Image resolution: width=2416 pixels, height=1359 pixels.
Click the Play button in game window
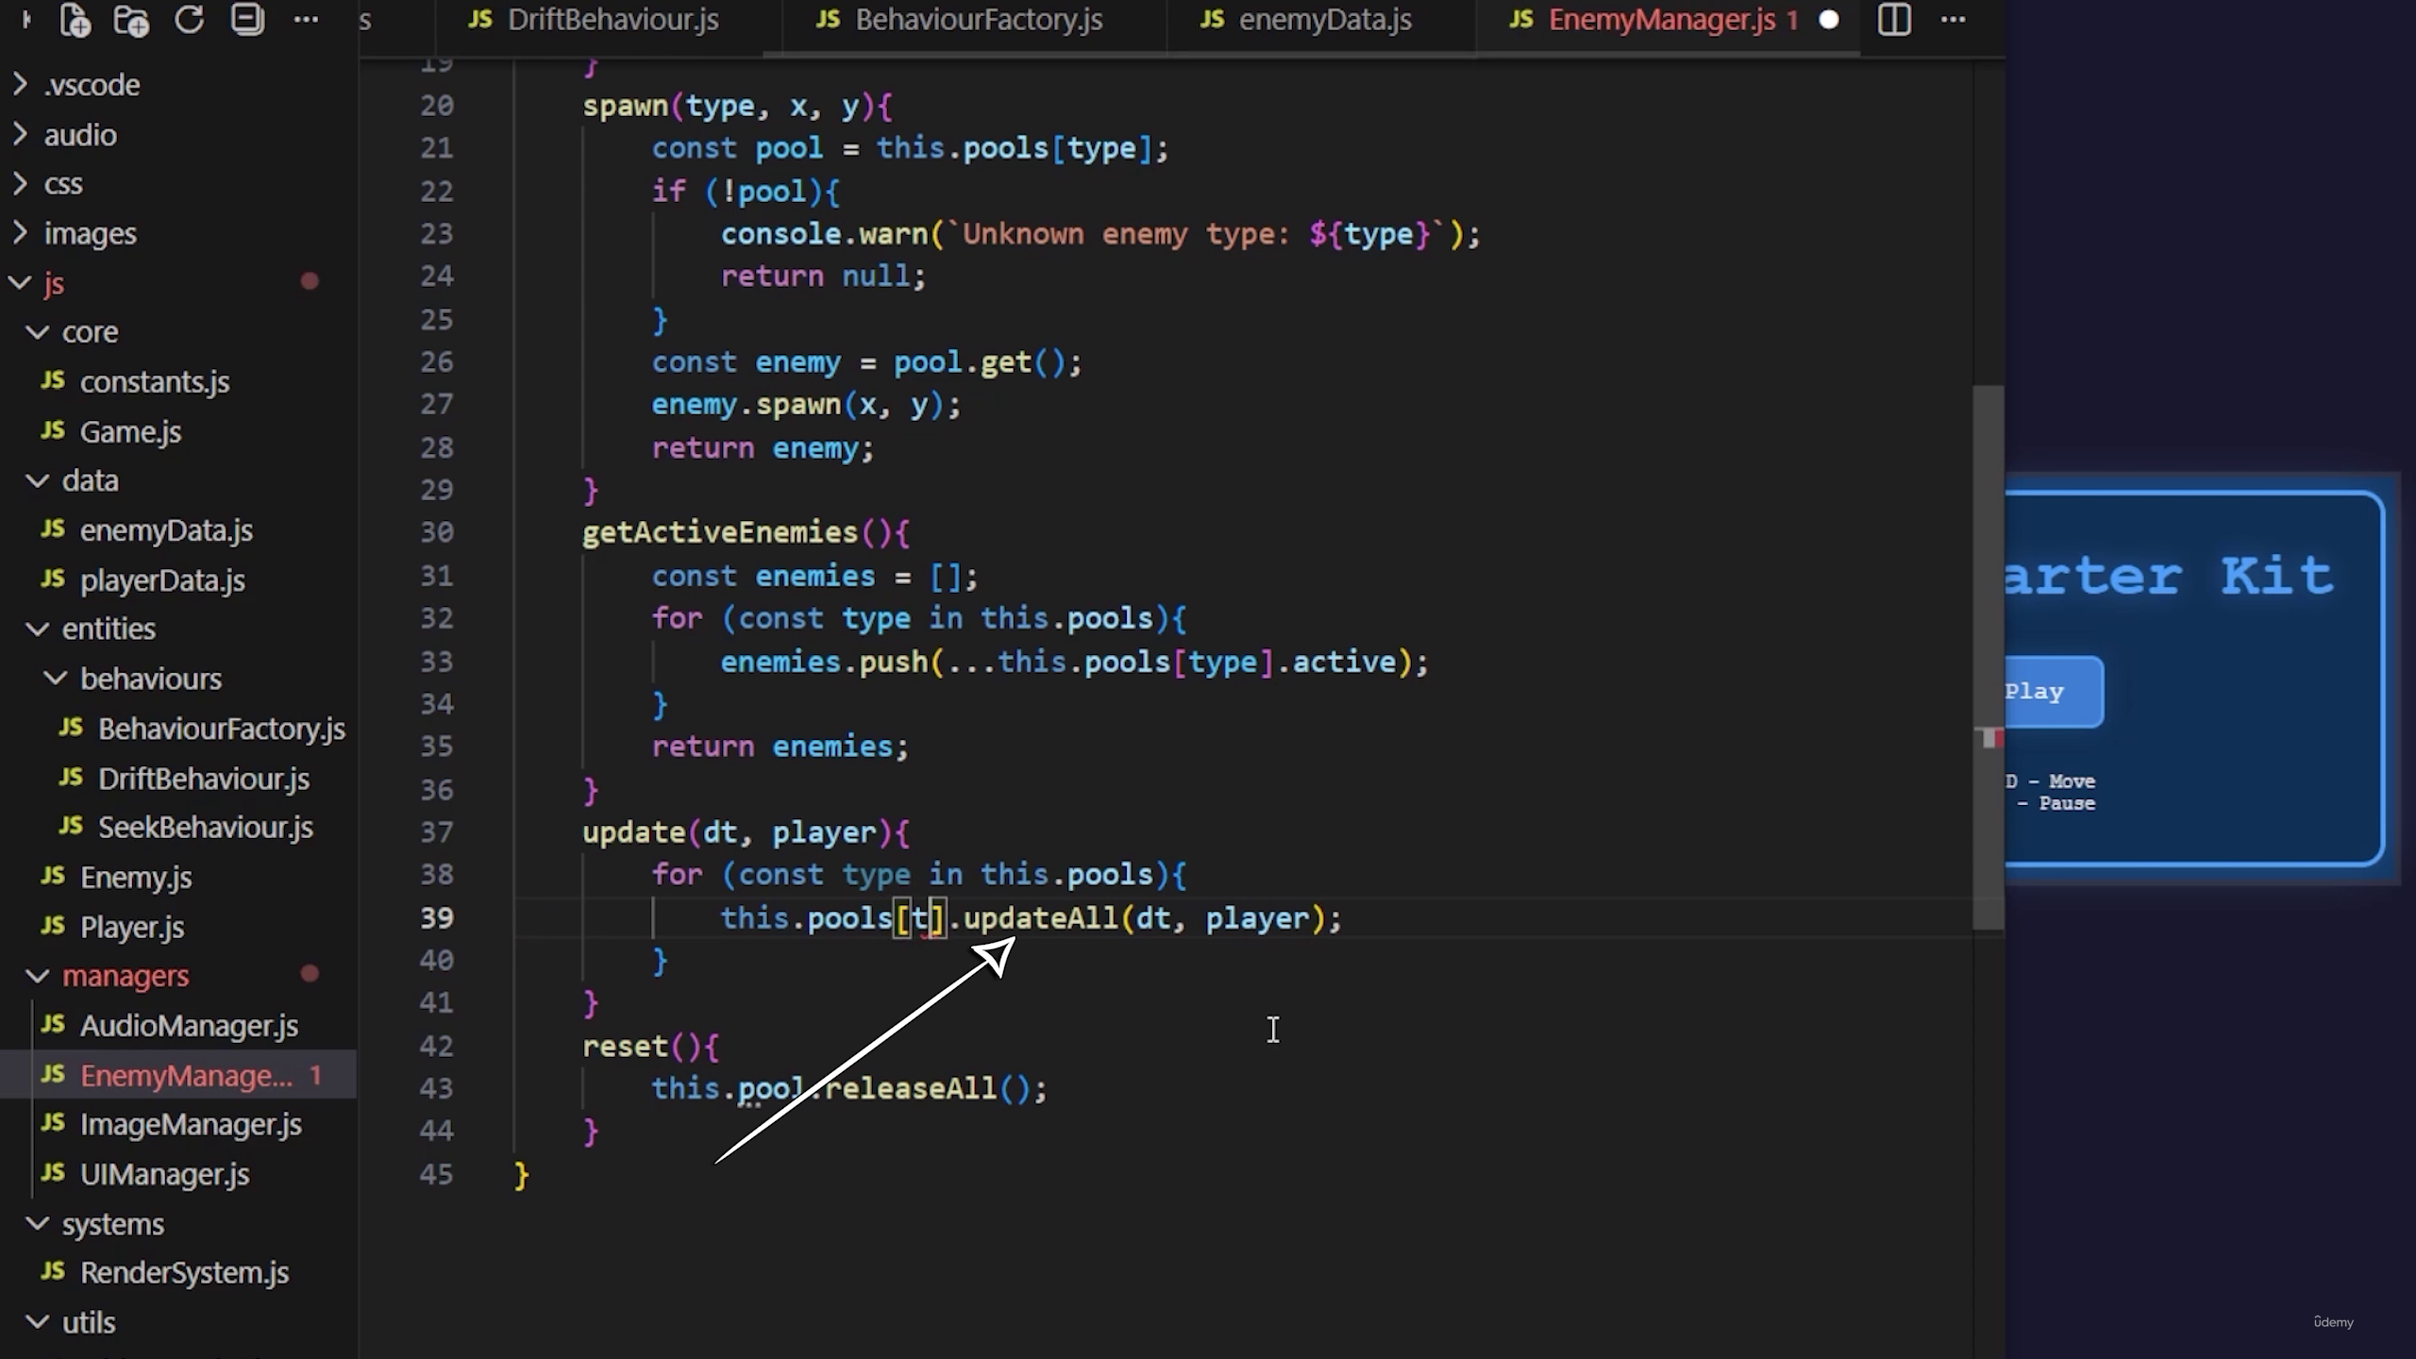point(2054,692)
